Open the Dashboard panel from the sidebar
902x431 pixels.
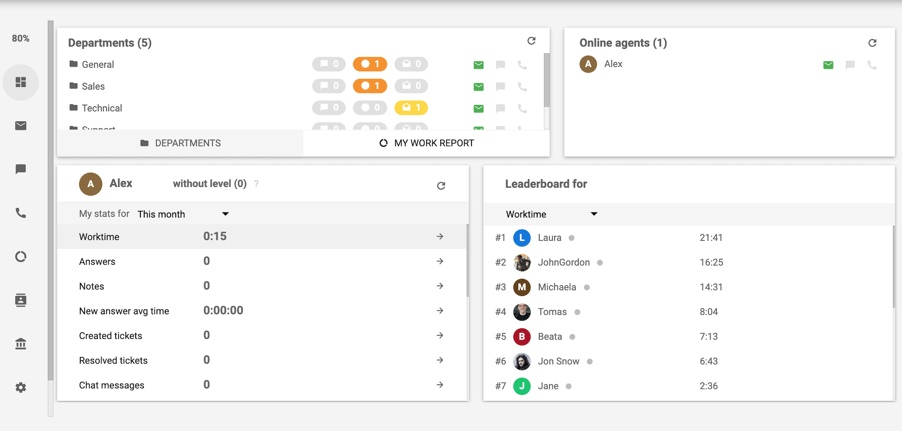point(21,82)
